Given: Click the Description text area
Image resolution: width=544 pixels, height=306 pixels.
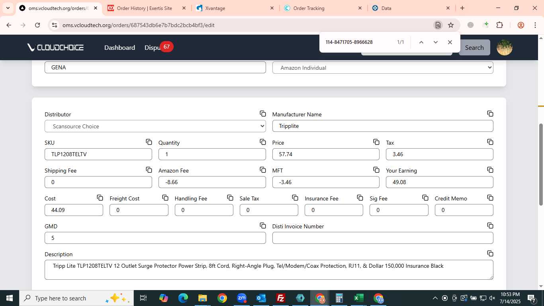Looking at the screenshot, I should pos(269,270).
